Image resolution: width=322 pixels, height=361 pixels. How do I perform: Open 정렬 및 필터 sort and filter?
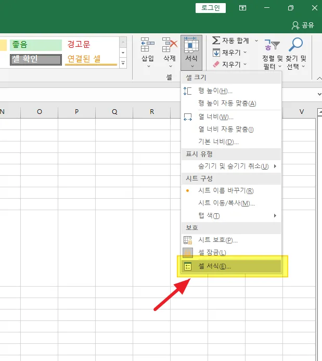click(272, 53)
